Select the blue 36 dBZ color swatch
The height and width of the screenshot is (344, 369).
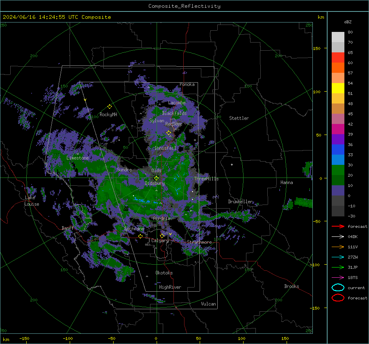tap(338, 149)
